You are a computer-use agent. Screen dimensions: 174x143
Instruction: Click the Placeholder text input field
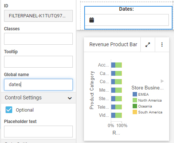[38, 132]
